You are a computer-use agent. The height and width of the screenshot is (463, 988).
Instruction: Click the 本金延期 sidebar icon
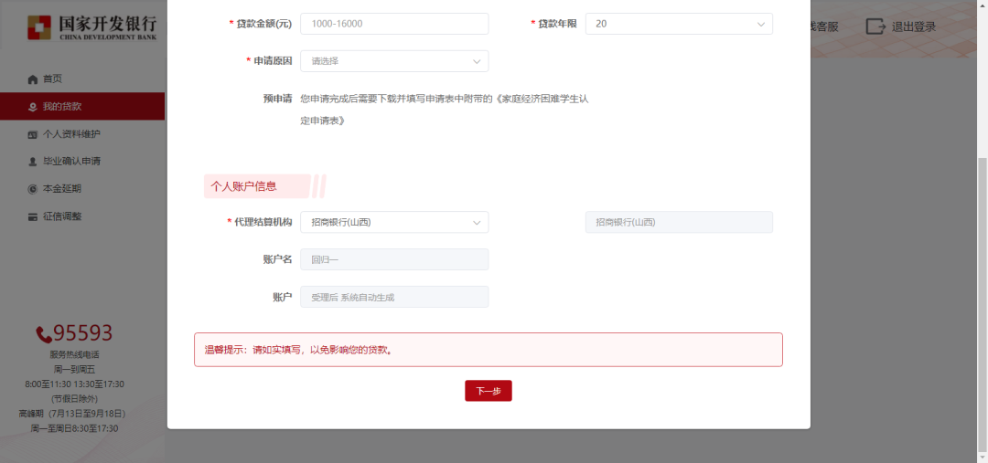point(33,189)
